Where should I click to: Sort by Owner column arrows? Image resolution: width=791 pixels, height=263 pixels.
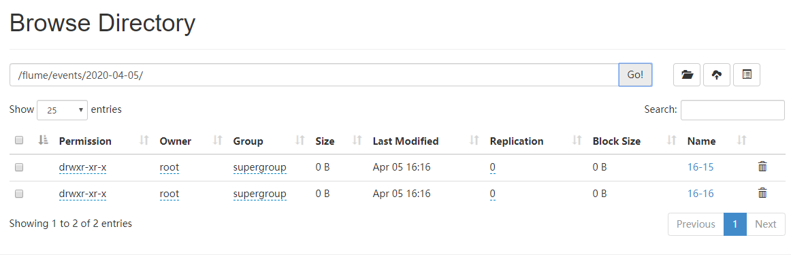[x=218, y=141]
